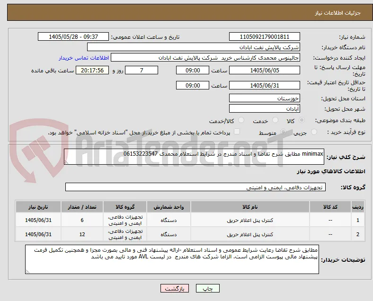Click the ردیف column header
This screenshot has width=373, height=301.
tap(357, 207)
